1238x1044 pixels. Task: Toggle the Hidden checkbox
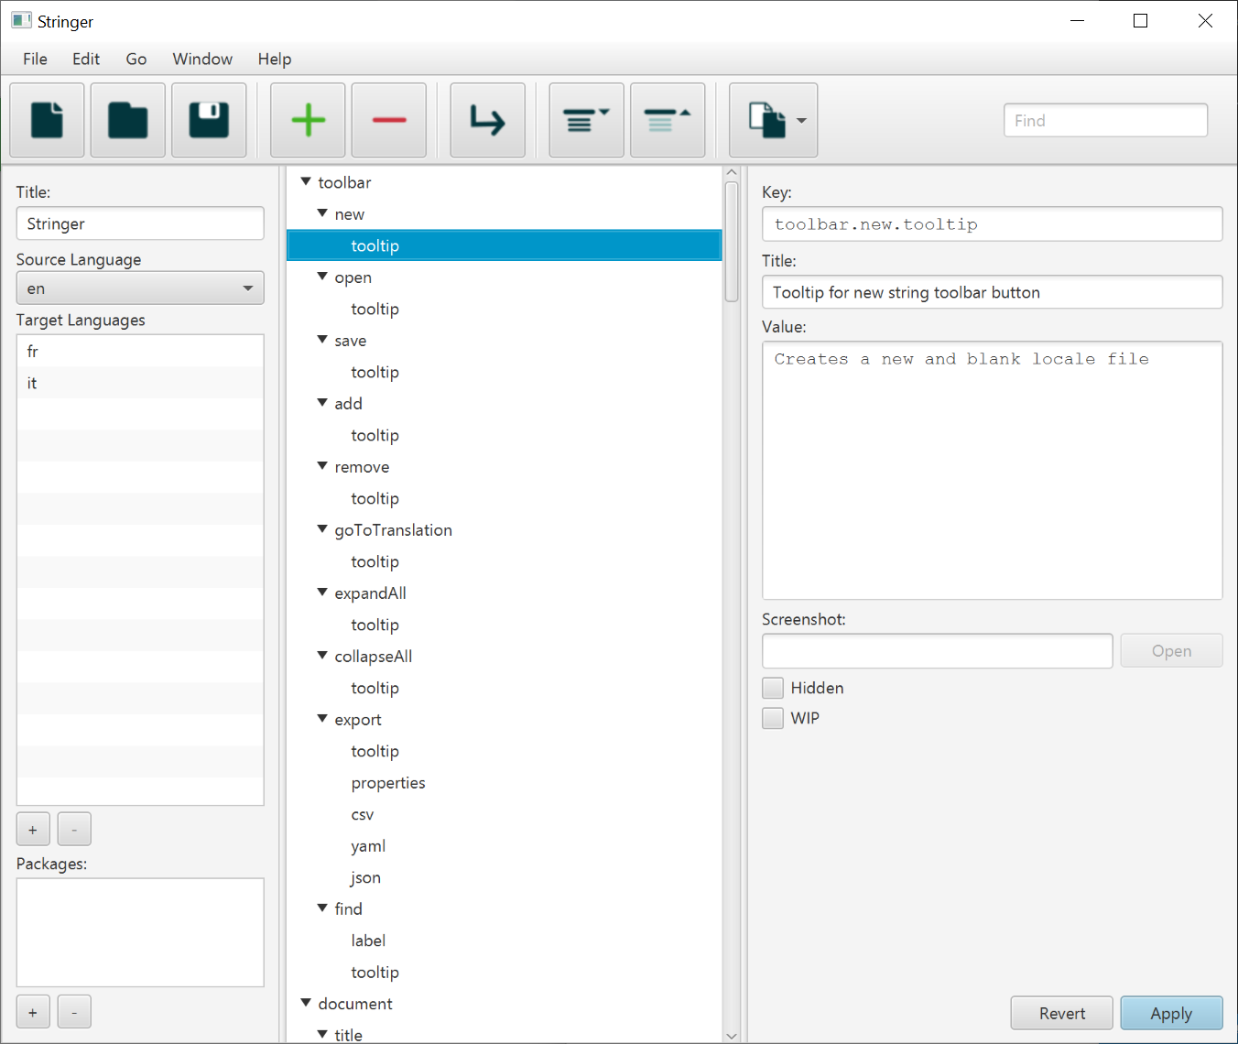click(773, 688)
